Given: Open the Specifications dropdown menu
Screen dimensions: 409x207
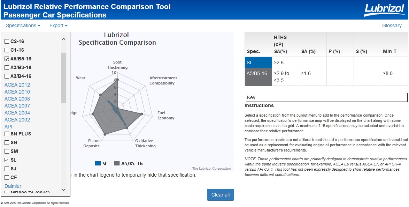Looking at the screenshot, I should pyautogui.click(x=23, y=25).
